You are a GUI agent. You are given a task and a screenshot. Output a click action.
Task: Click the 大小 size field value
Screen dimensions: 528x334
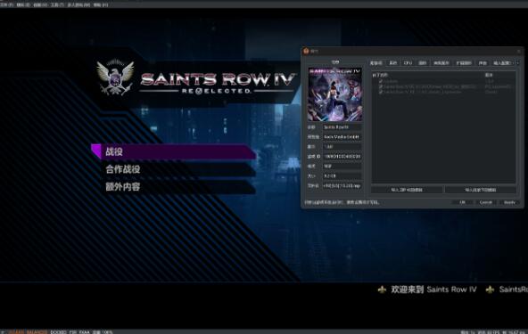coord(342,176)
